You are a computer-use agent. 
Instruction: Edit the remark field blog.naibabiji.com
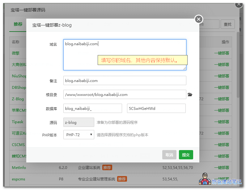(x=125, y=80)
